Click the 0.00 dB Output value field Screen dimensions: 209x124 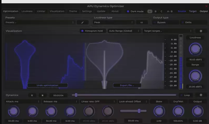(197, 121)
